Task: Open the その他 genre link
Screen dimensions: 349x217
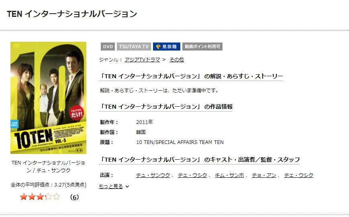Action: pos(176,60)
